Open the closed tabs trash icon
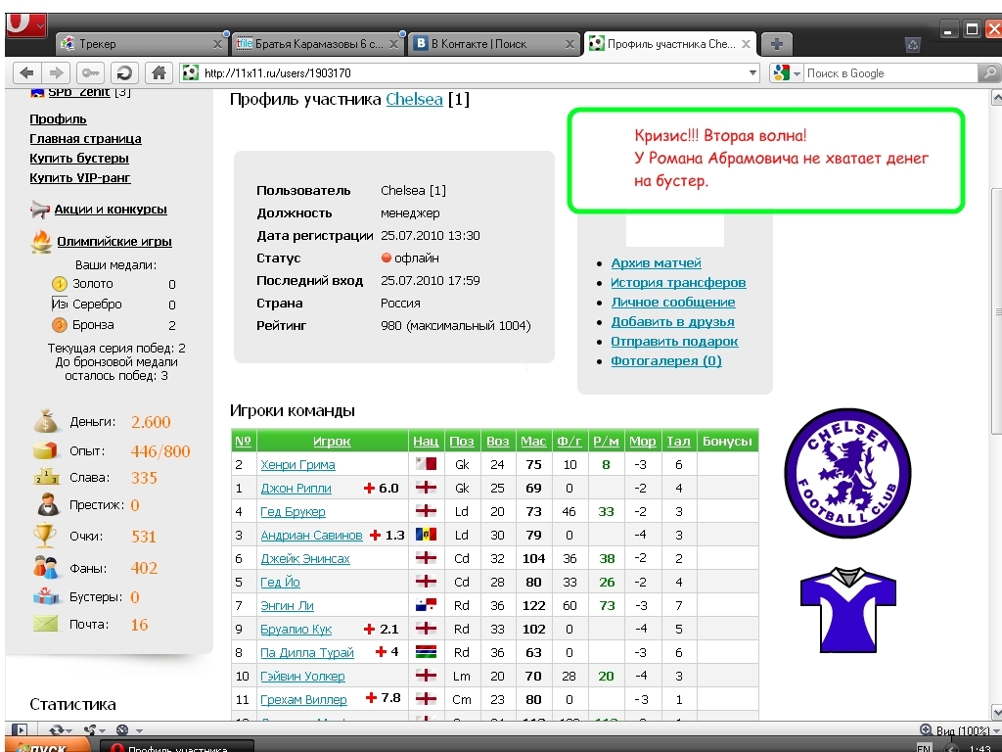 tap(912, 43)
